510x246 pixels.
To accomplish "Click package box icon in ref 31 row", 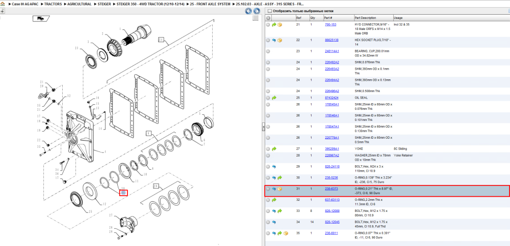I will click(x=279, y=189).
